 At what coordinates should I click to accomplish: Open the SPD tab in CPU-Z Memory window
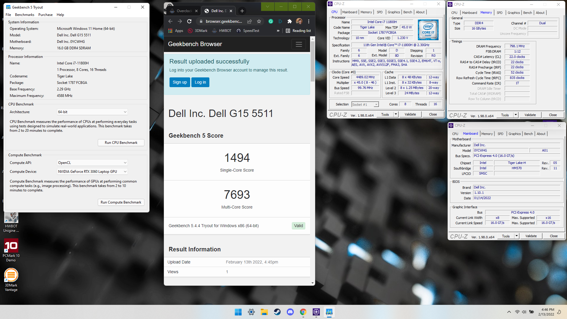pyautogui.click(x=499, y=13)
